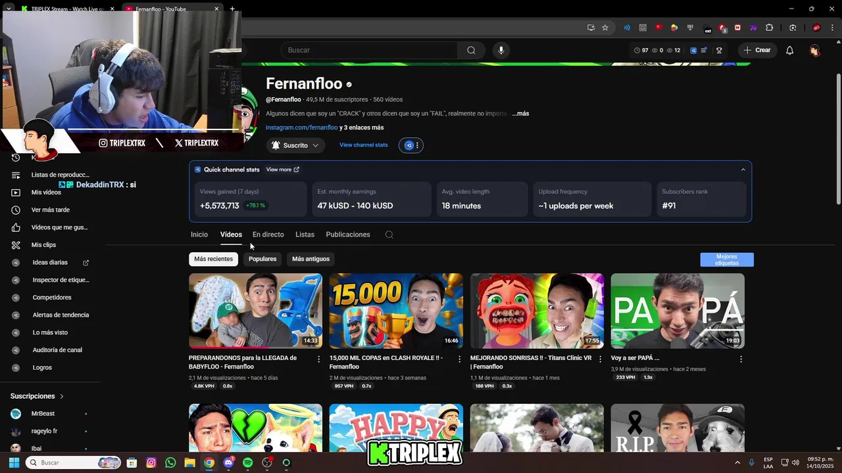Click the install app icon in address bar
842x473 pixels.
tap(591, 28)
